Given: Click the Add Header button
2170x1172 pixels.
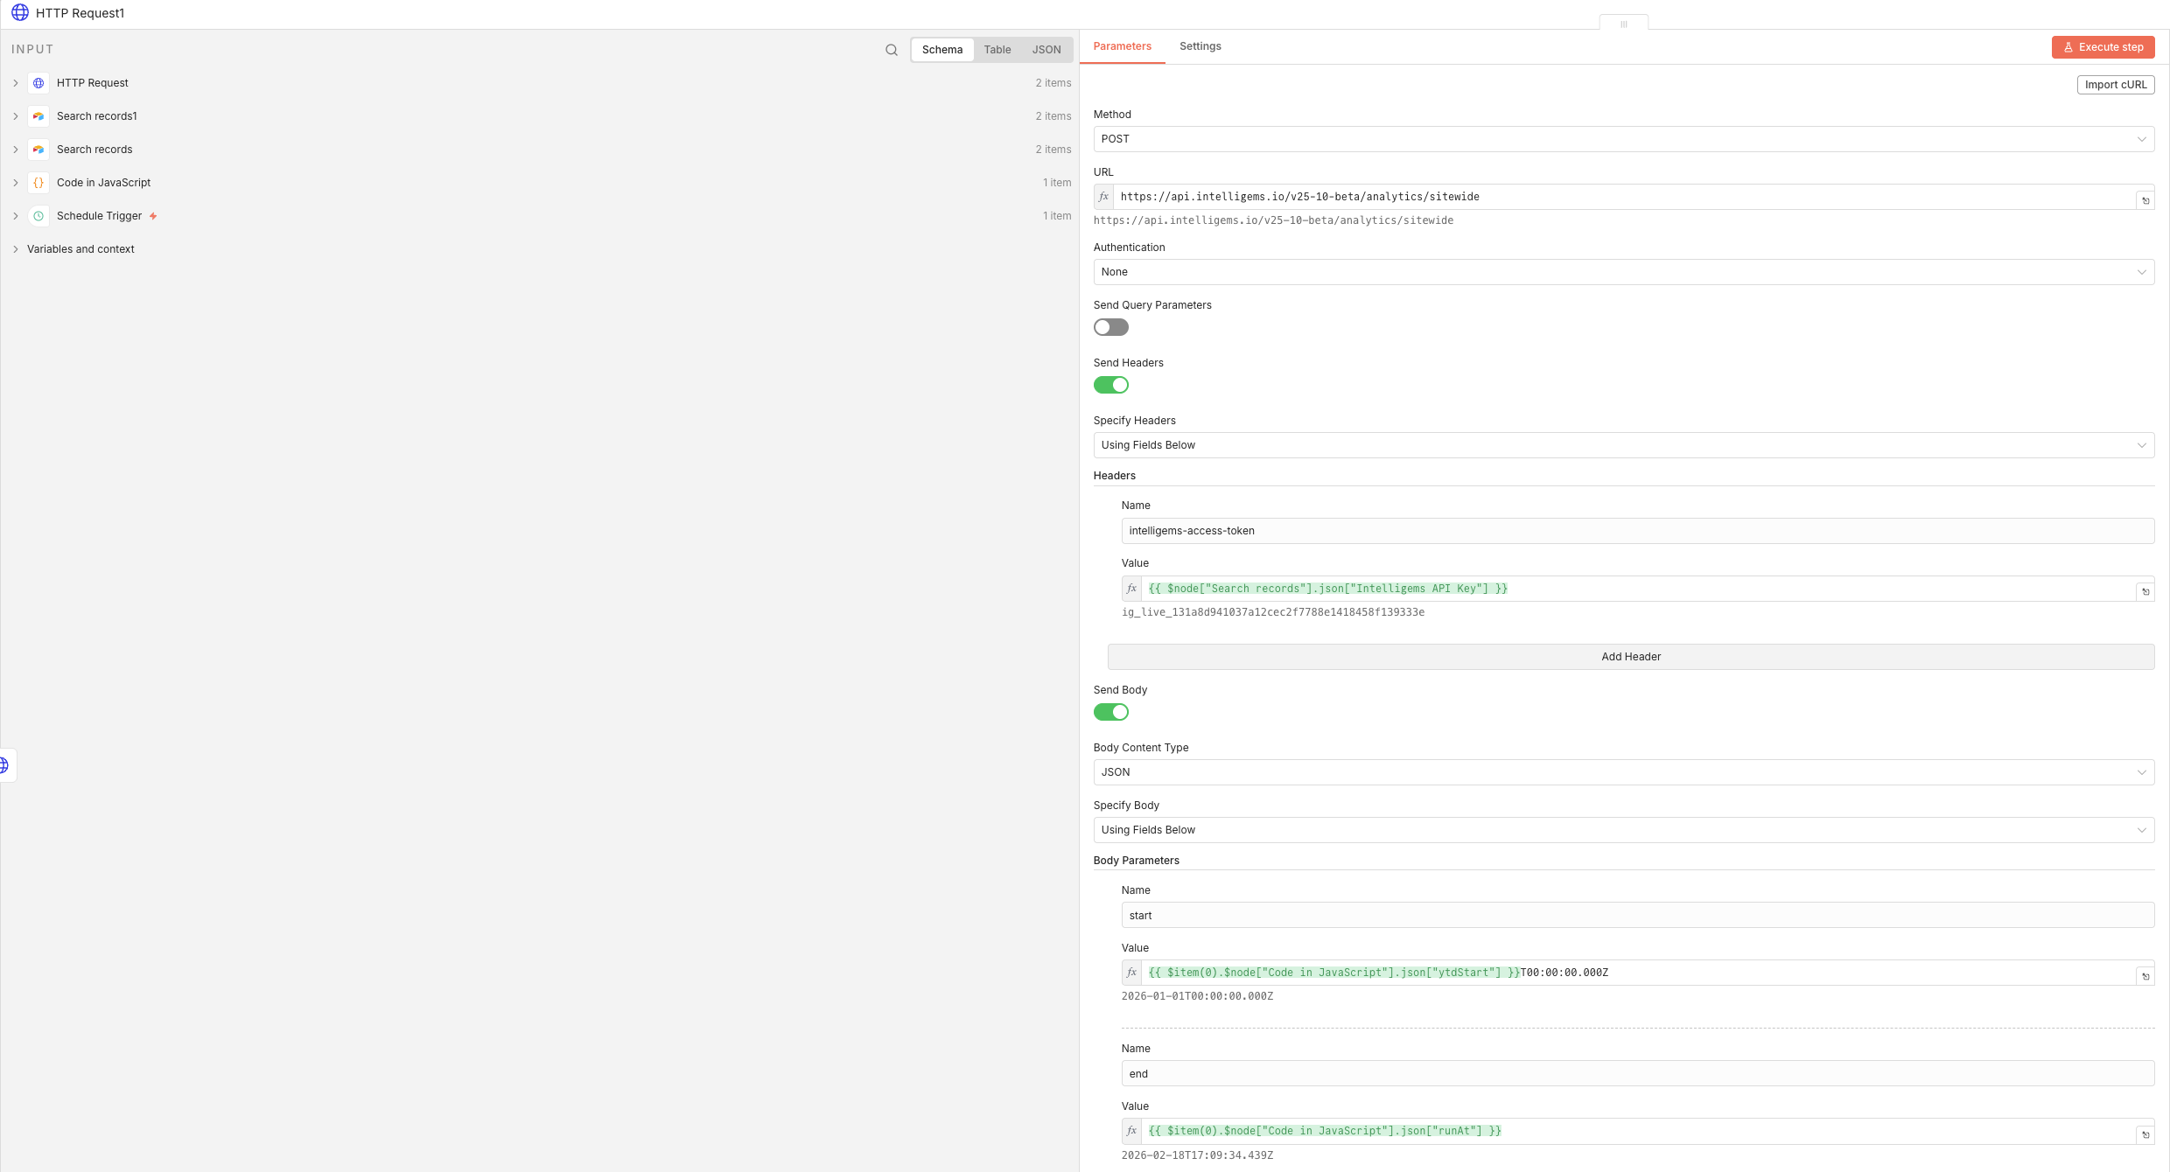Looking at the screenshot, I should tap(1630, 657).
